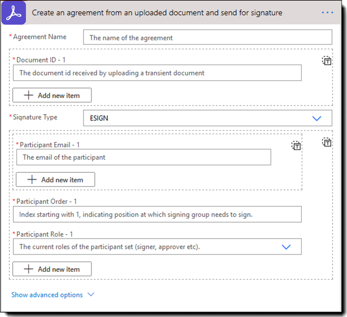Click the Agreement Name input field
Image resolution: width=347 pixels, height=317 pixels.
coord(207,38)
